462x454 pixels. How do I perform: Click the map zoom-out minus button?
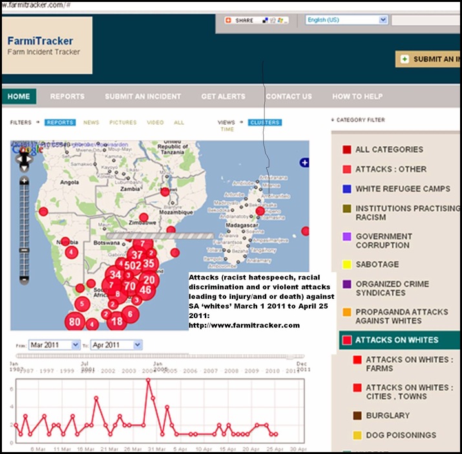click(x=24, y=279)
